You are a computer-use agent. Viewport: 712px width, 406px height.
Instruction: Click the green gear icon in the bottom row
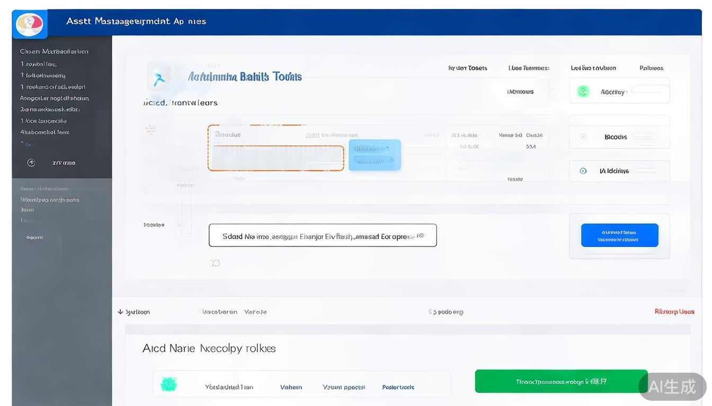tap(168, 384)
